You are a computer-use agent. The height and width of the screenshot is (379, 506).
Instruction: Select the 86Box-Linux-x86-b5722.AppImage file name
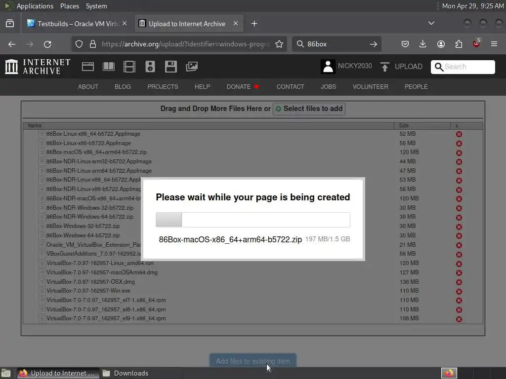pyautogui.click(x=88, y=143)
